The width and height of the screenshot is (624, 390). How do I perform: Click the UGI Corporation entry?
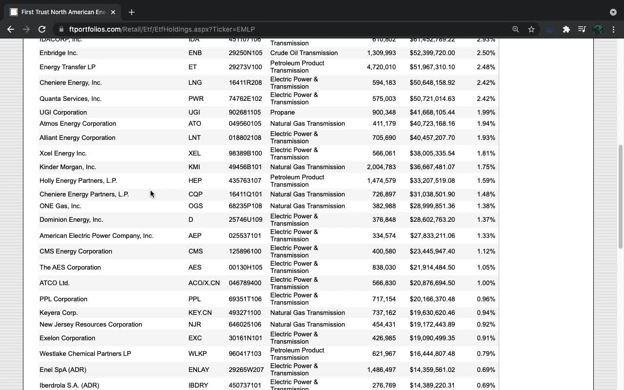pyautogui.click(x=63, y=112)
